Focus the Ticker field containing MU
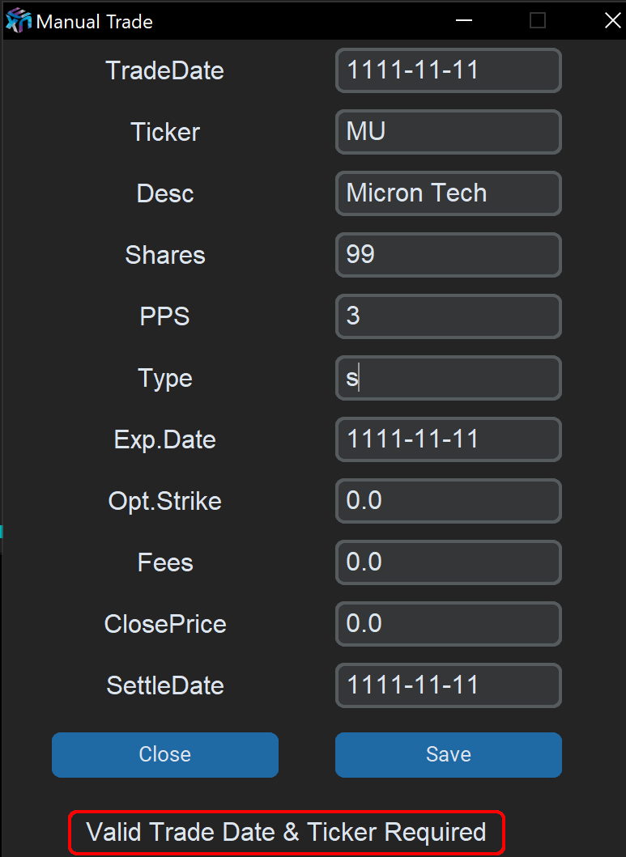 pyautogui.click(x=448, y=132)
